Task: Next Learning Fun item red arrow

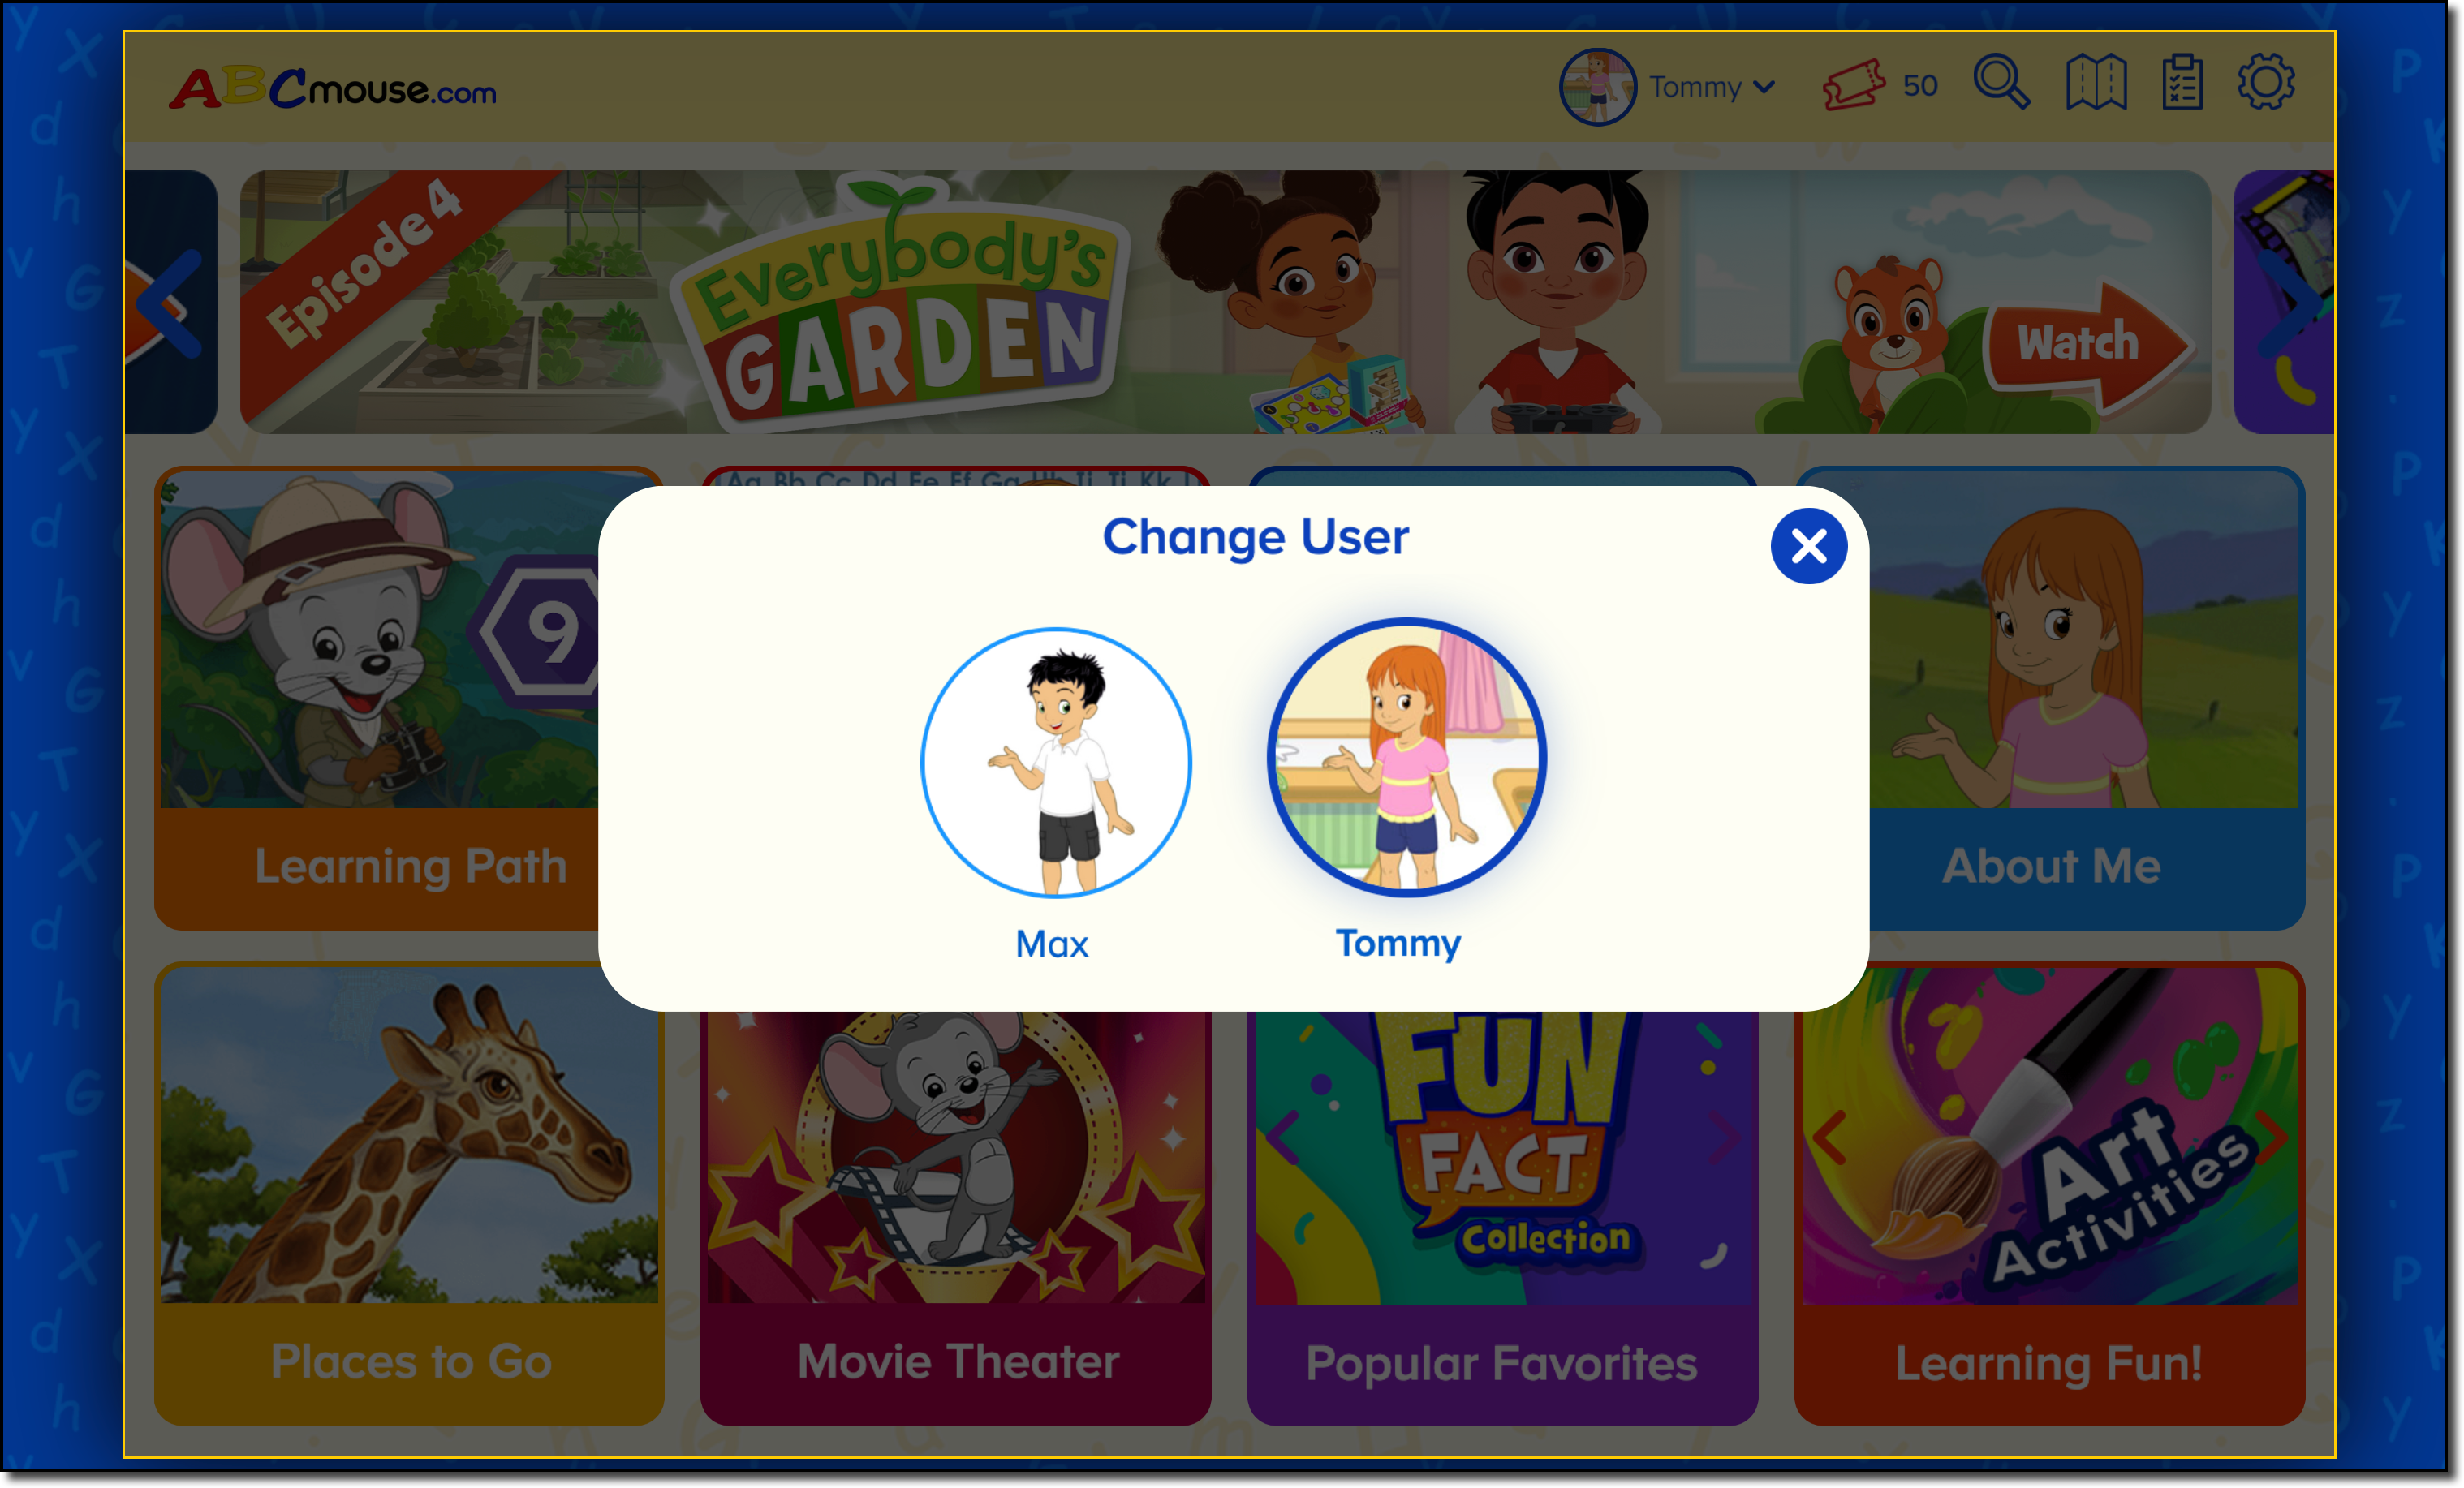Action: (x=2271, y=1137)
